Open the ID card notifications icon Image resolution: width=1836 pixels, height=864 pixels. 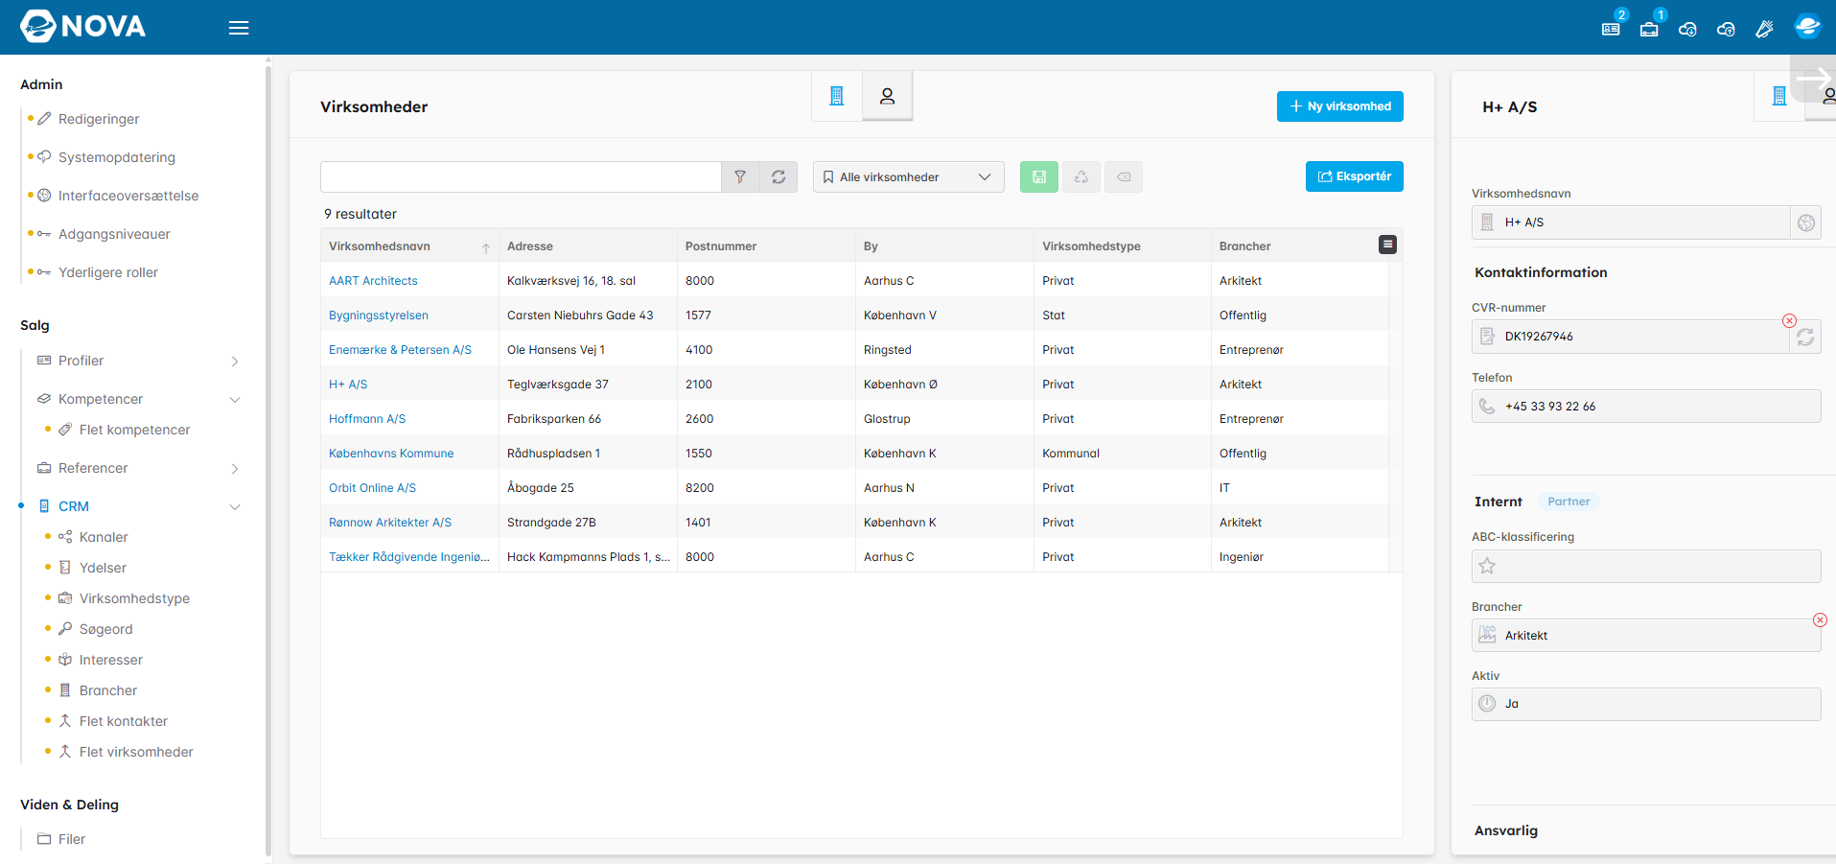point(1611,29)
